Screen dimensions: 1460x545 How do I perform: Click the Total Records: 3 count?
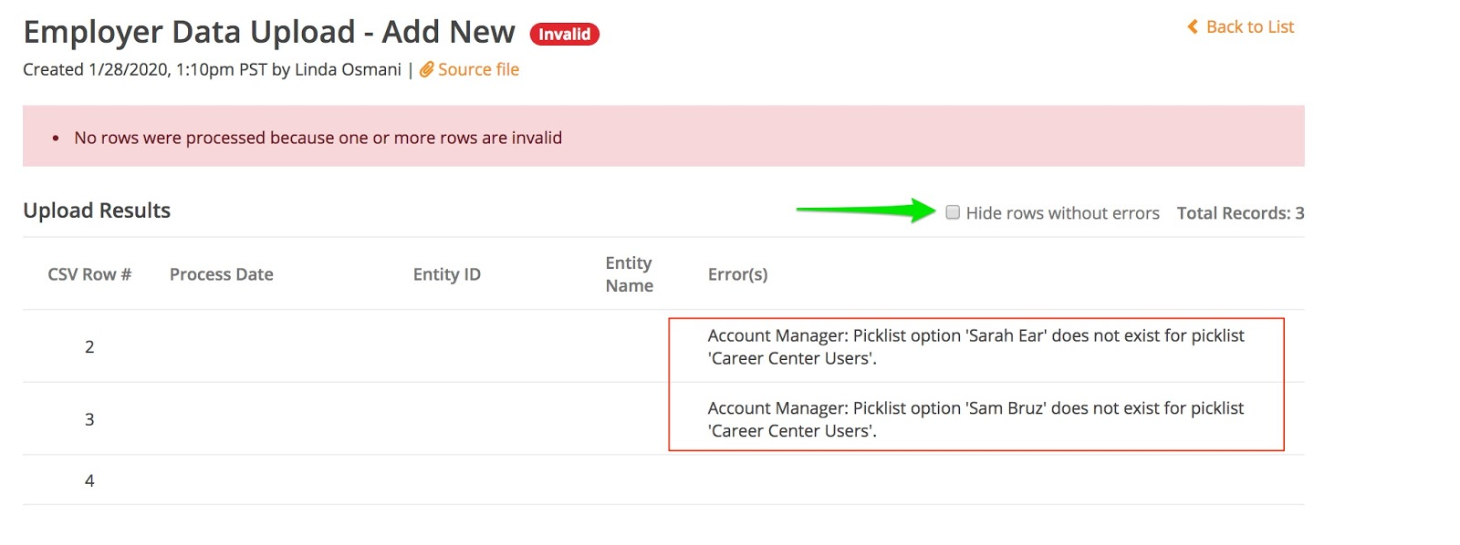pos(1240,213)
